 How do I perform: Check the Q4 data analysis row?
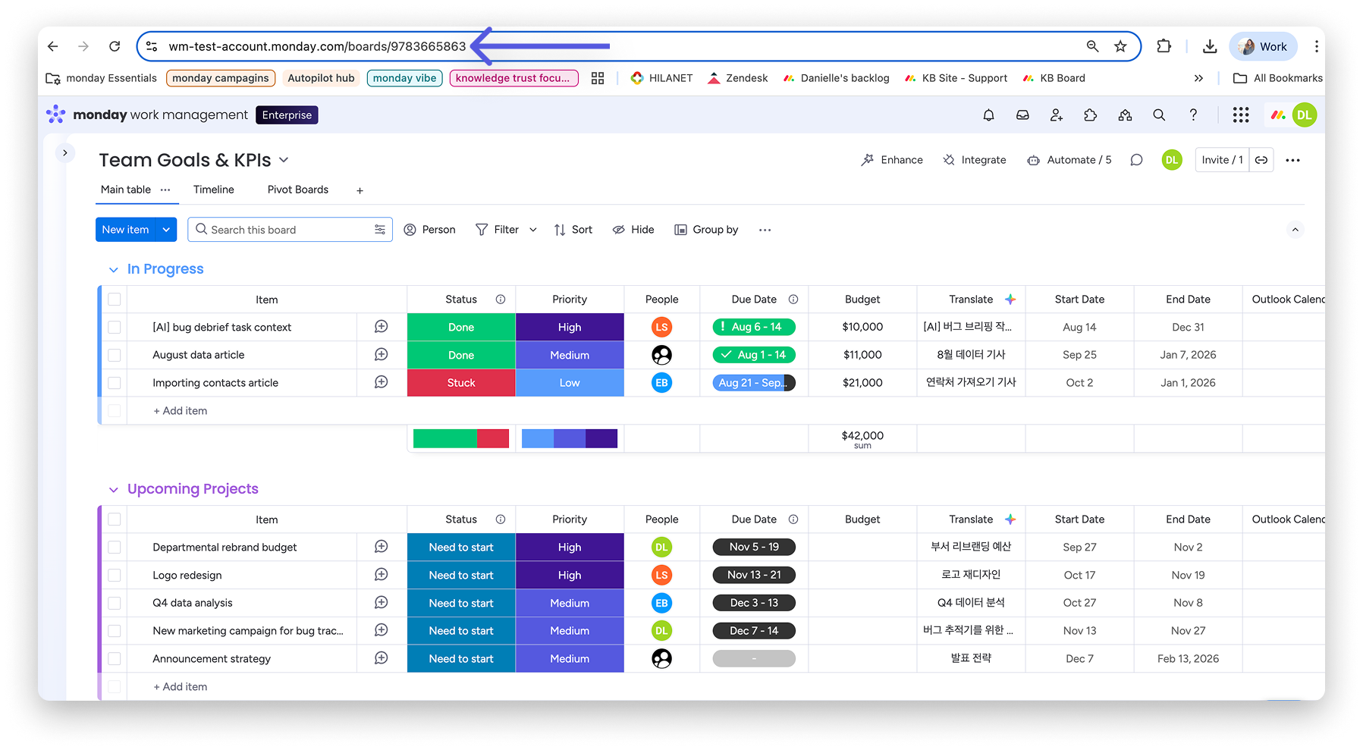tap(115, 603)
